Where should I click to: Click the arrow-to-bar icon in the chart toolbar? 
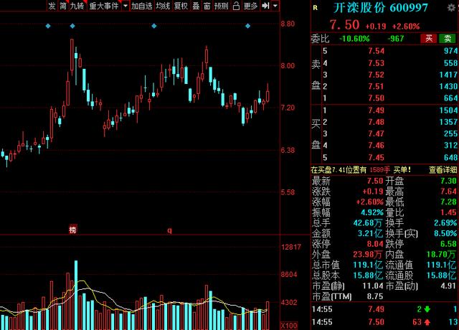point(265,6)
